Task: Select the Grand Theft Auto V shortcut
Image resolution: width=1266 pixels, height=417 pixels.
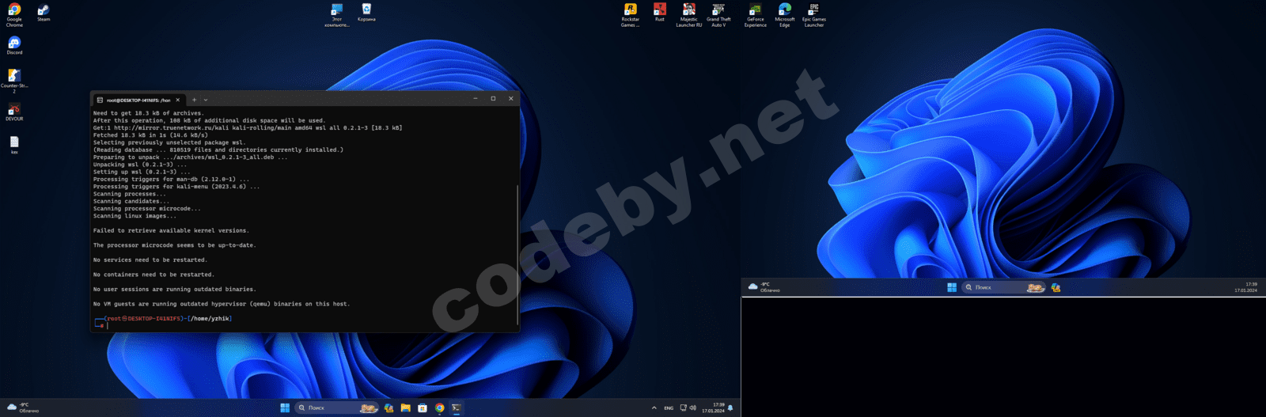Action: tap(718, 14)
